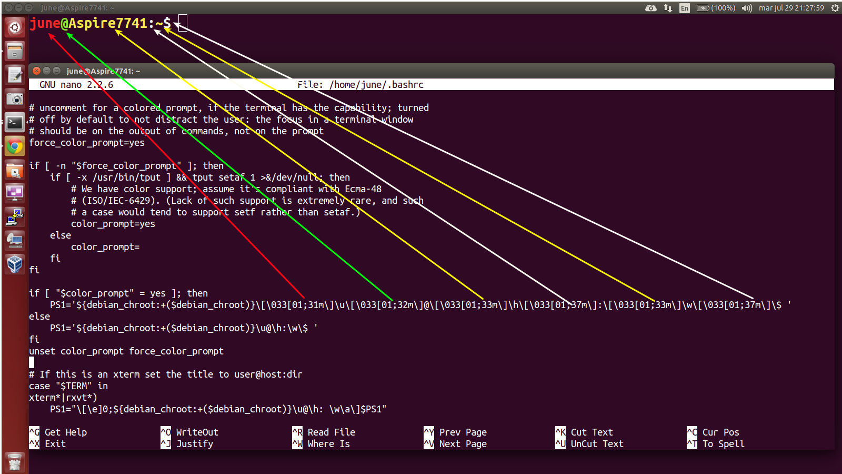842x474 pixels.
Task: Open the cloud camera indicator menu
Action: coord(651,8)
